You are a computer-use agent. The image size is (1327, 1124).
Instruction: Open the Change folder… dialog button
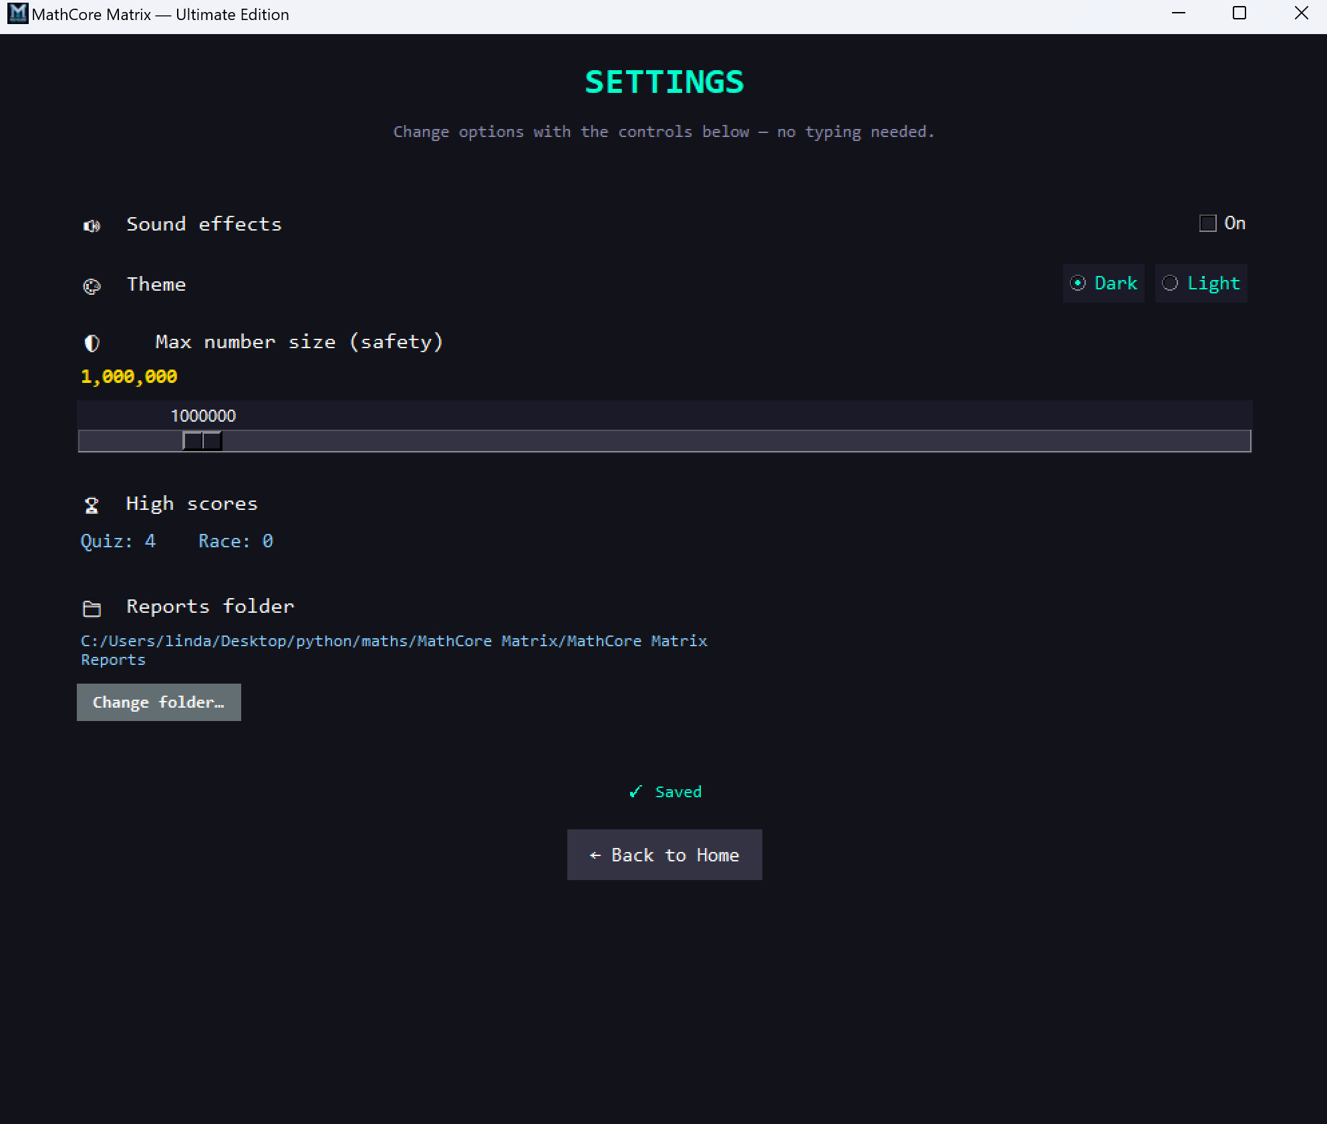point(159,702)
